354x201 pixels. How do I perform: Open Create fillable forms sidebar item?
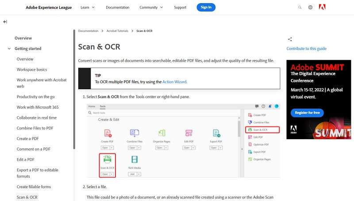[34, 186]
